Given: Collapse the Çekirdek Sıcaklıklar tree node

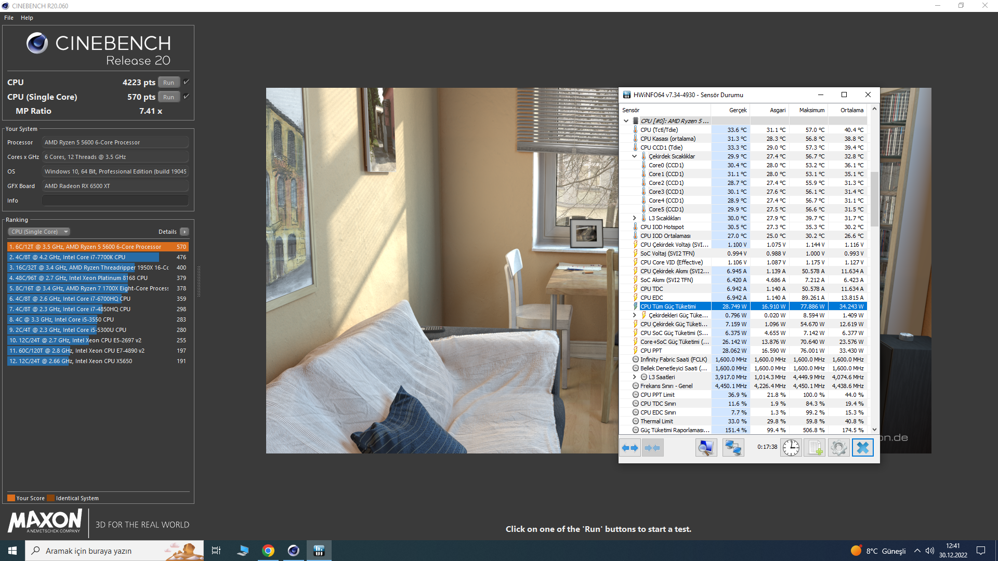Looking at the screenshot, I should [634, 156].
